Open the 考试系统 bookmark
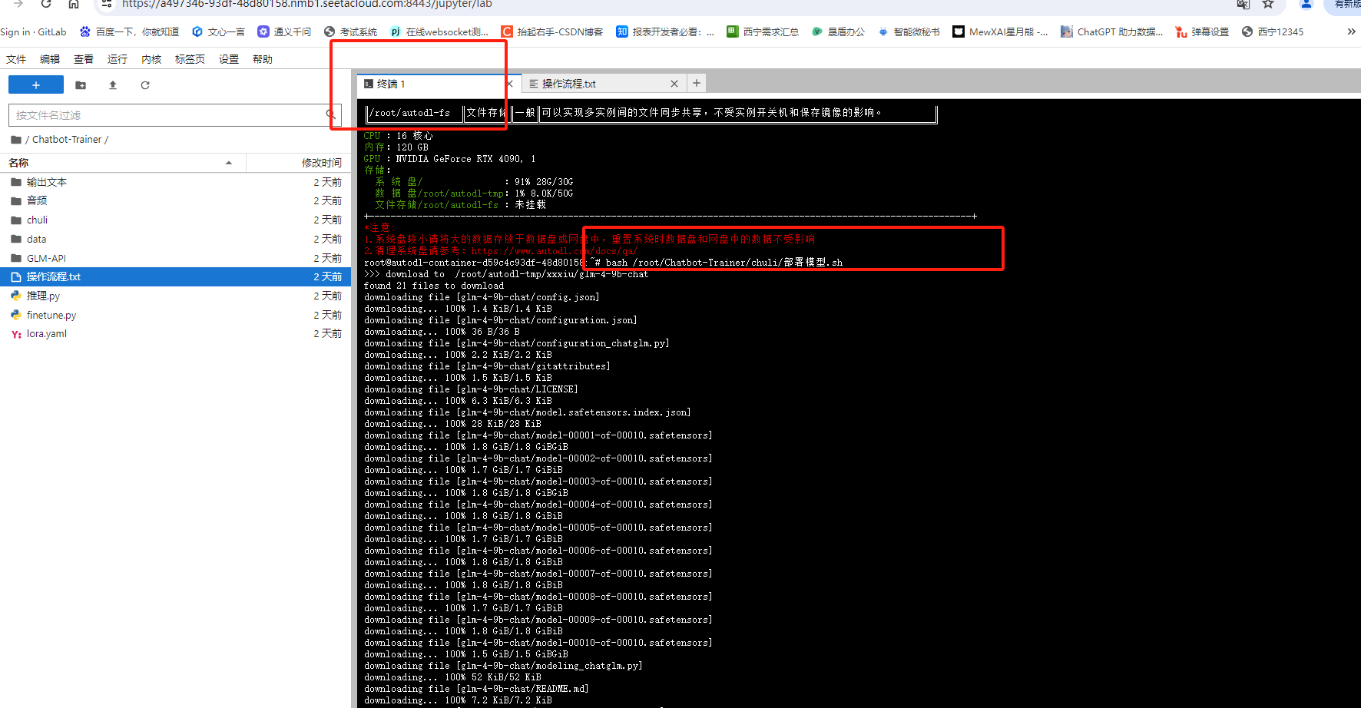 351,31
